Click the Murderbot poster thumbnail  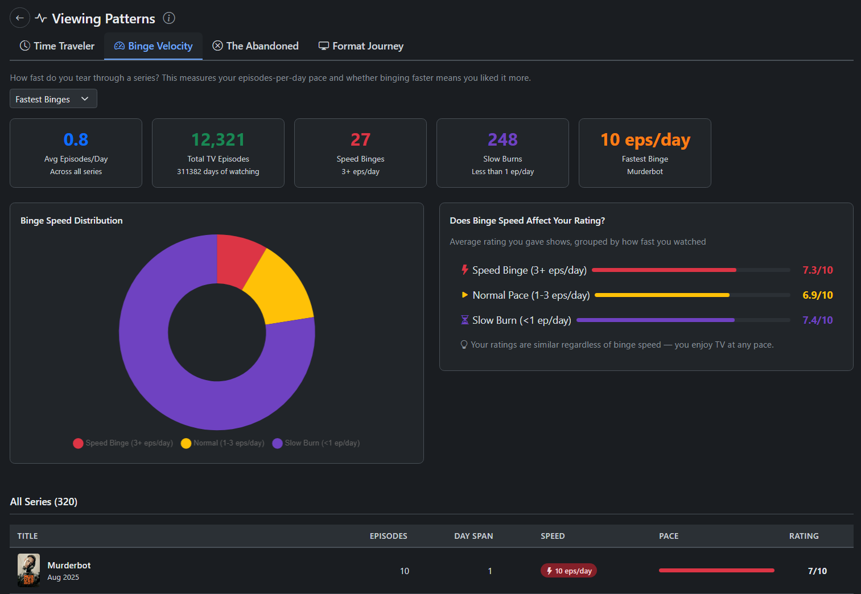click(x=28, y=570)
